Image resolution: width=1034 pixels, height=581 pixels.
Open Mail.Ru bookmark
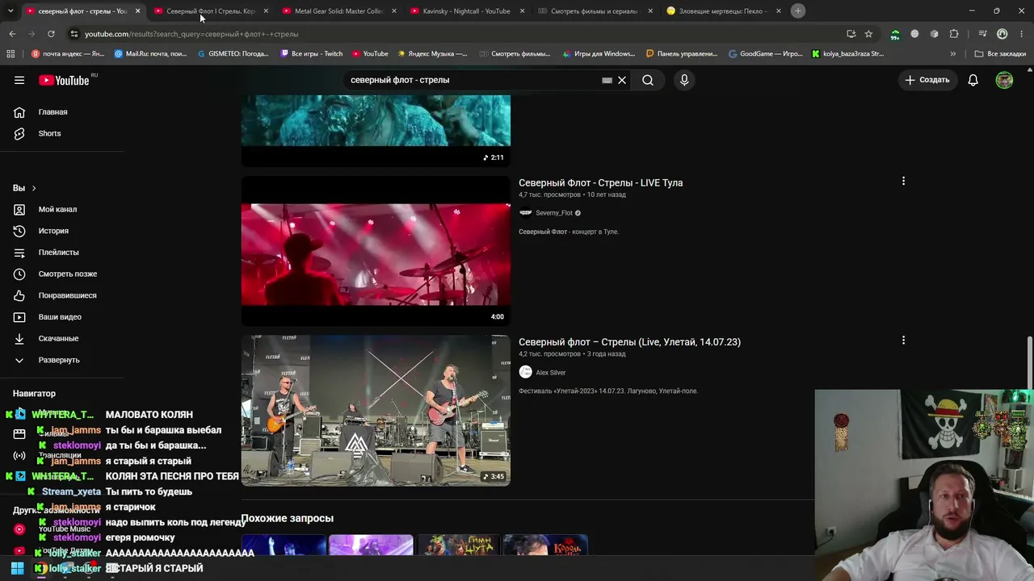pos(151,54)
